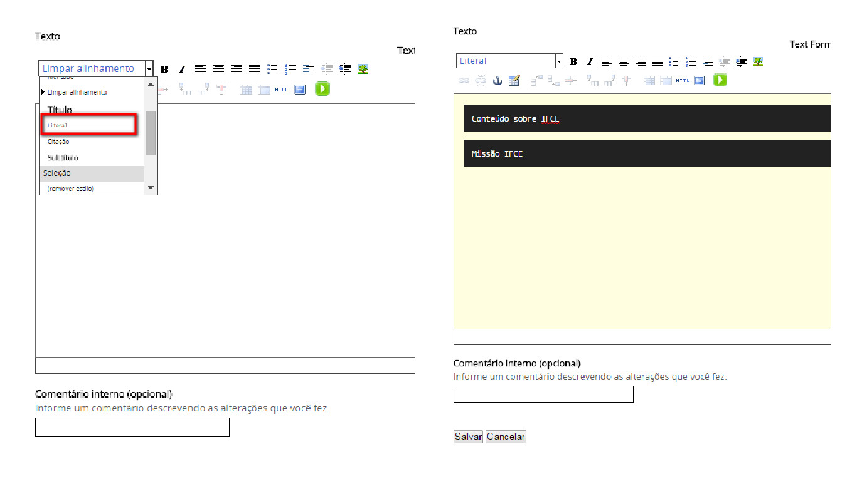Click style list scrollbar down arrow
This screenshot has height=481, width=857.
pos(151,187)
